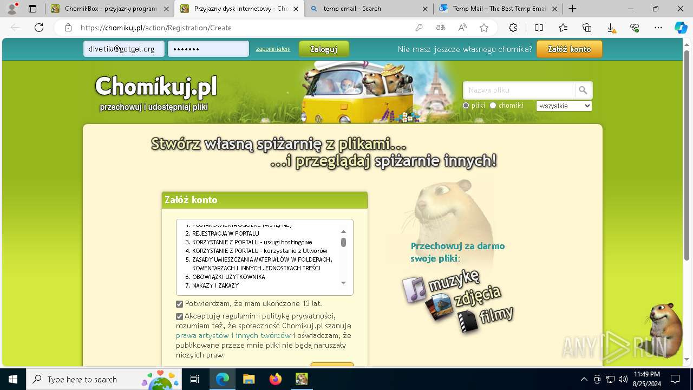Close the ChomikBox tab
693x390 pixels.
click(166, 9)
